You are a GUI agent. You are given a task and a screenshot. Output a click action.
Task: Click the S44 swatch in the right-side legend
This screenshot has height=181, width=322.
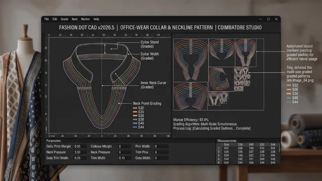[289, 102]
